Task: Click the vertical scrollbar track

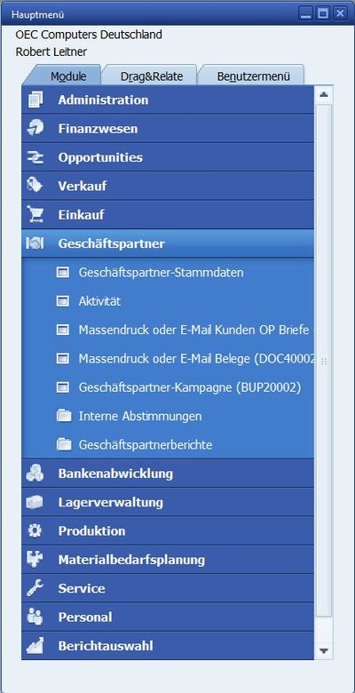Action: tap(324, 361)
